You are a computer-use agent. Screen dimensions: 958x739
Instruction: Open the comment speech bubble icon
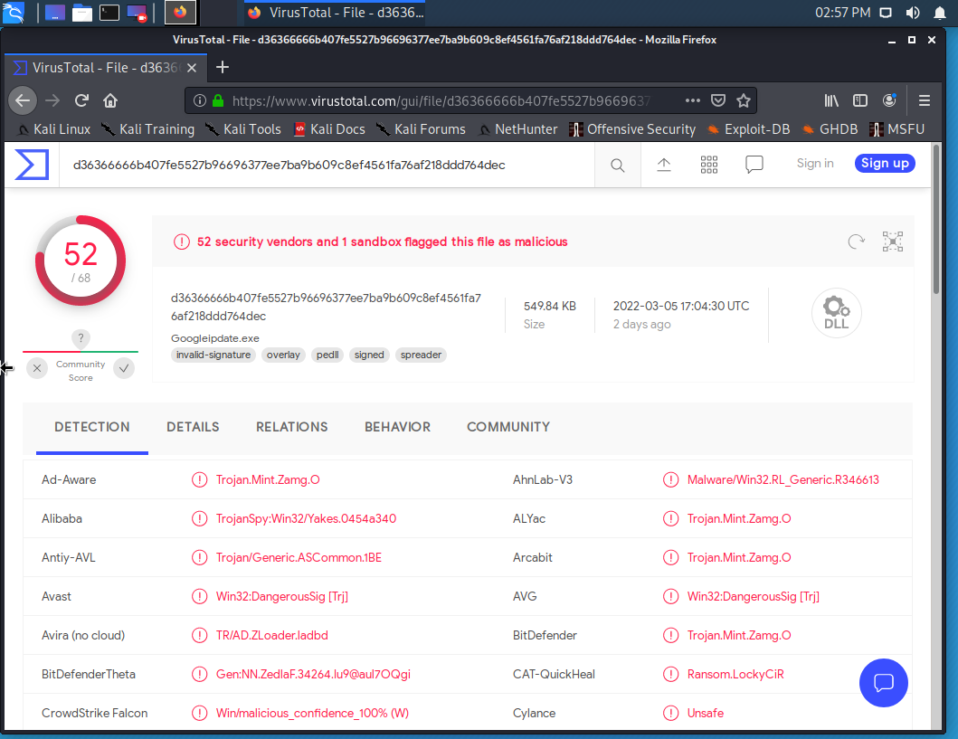coord(754,165)
